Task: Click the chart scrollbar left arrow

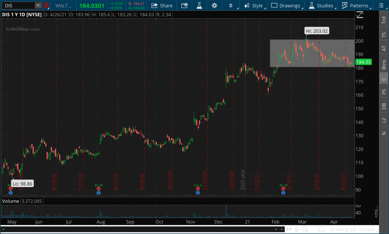Action: pos(4,229)
